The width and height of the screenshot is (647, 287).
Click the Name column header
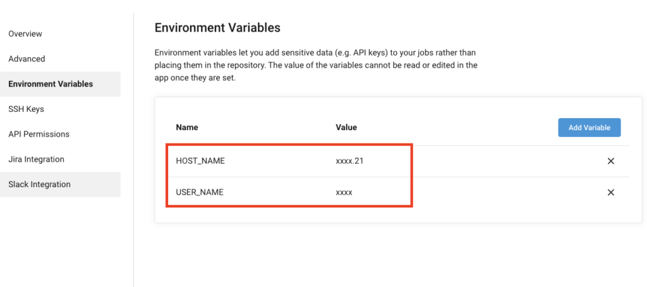(x=187, y=128)
